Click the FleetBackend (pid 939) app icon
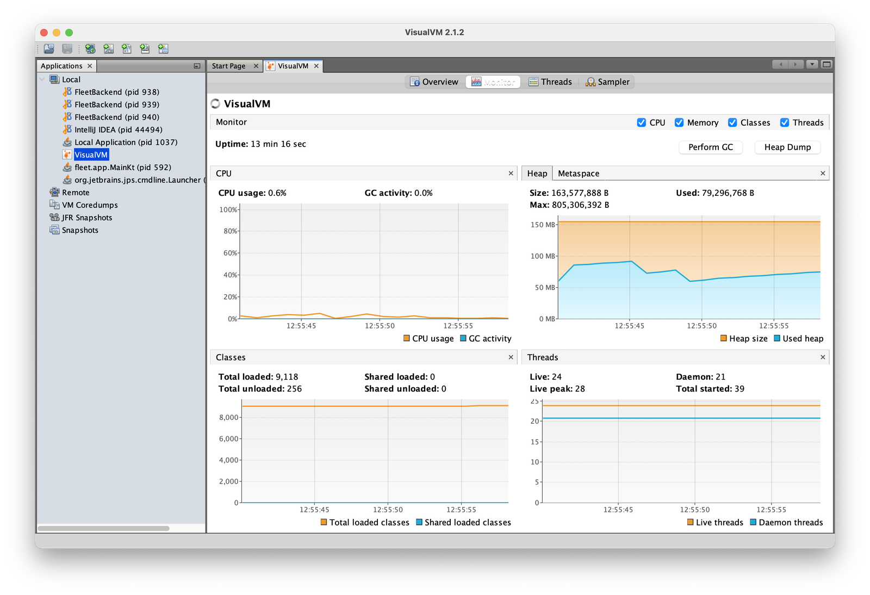This screenshot has height=595, width=870. click(x=67, y=104)
